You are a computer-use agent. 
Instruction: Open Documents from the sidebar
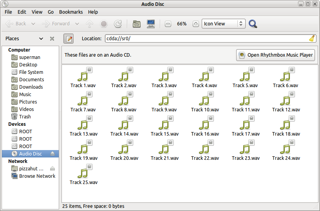[31, 80]
